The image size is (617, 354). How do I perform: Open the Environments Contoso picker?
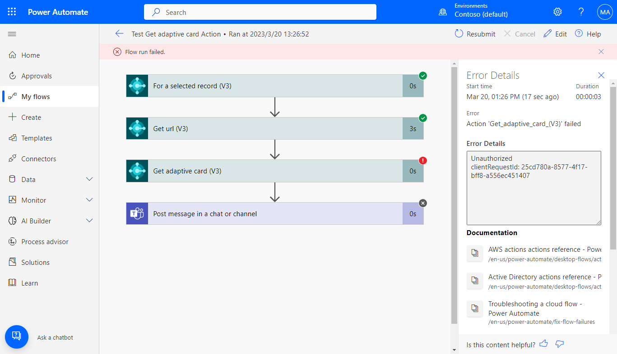(x=474, y=12)
